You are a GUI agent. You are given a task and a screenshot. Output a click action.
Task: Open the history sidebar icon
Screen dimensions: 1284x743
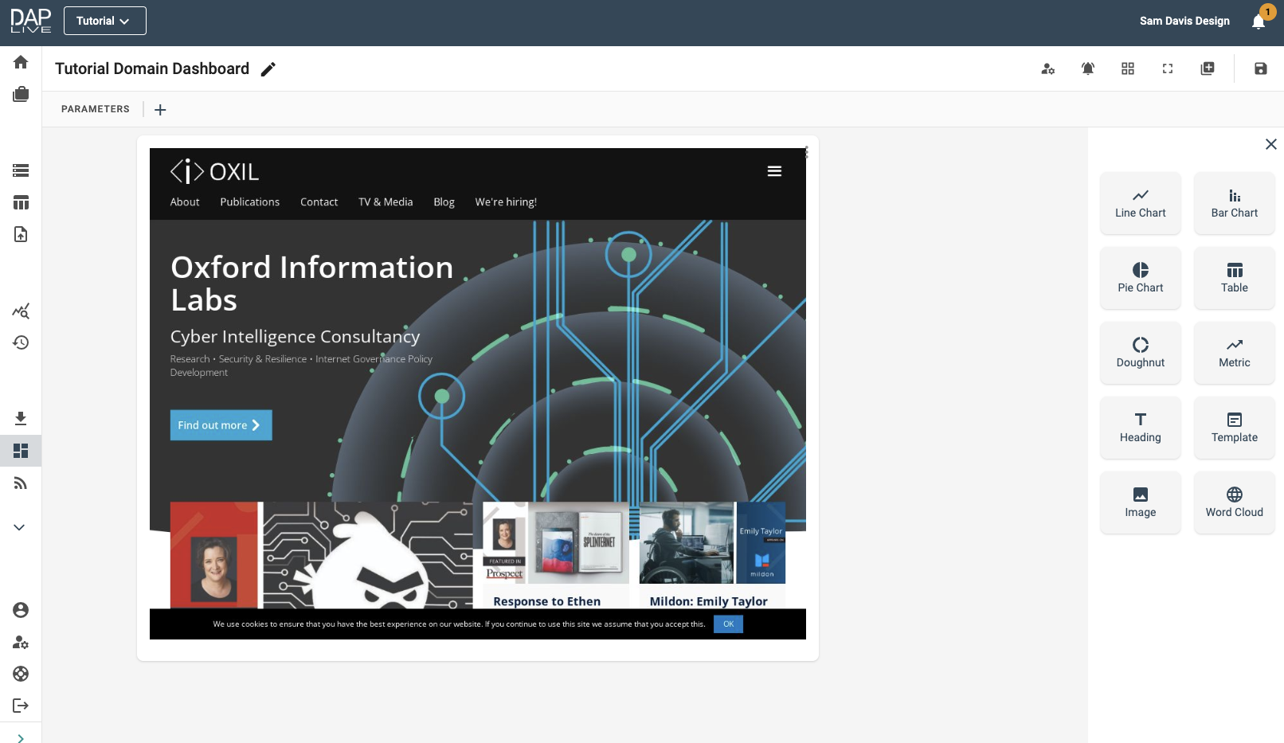click(x=21, y=342)
